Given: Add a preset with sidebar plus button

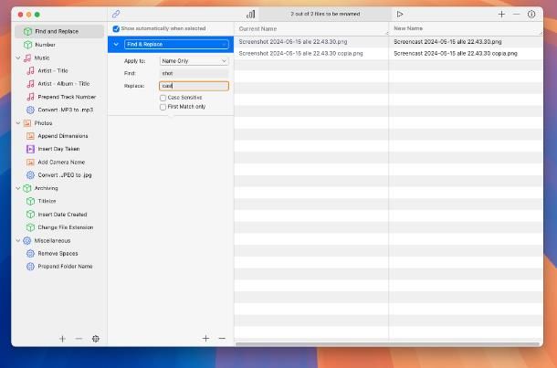Looking at the screenshot, I should [x=62, y=339].
